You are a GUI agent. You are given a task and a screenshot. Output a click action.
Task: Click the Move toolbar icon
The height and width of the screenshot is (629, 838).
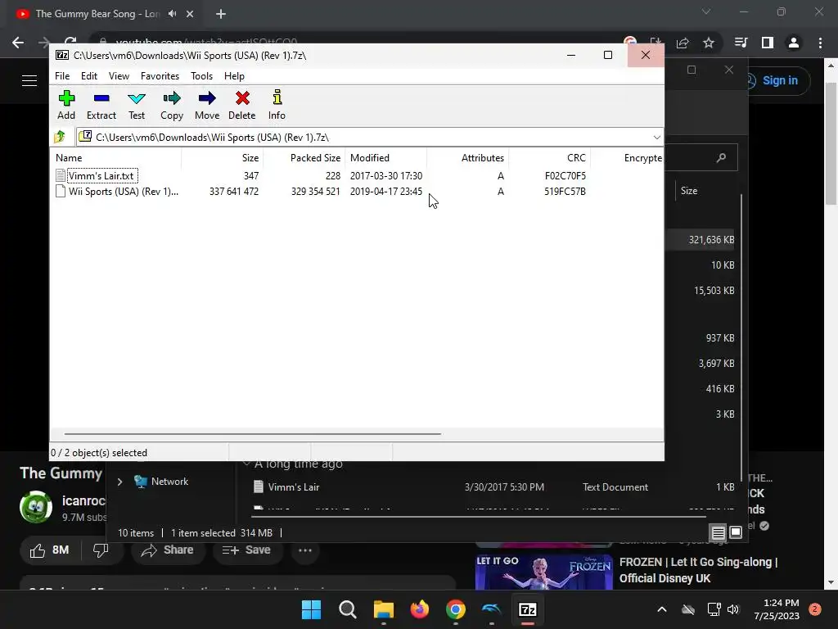tap(207, 105)
